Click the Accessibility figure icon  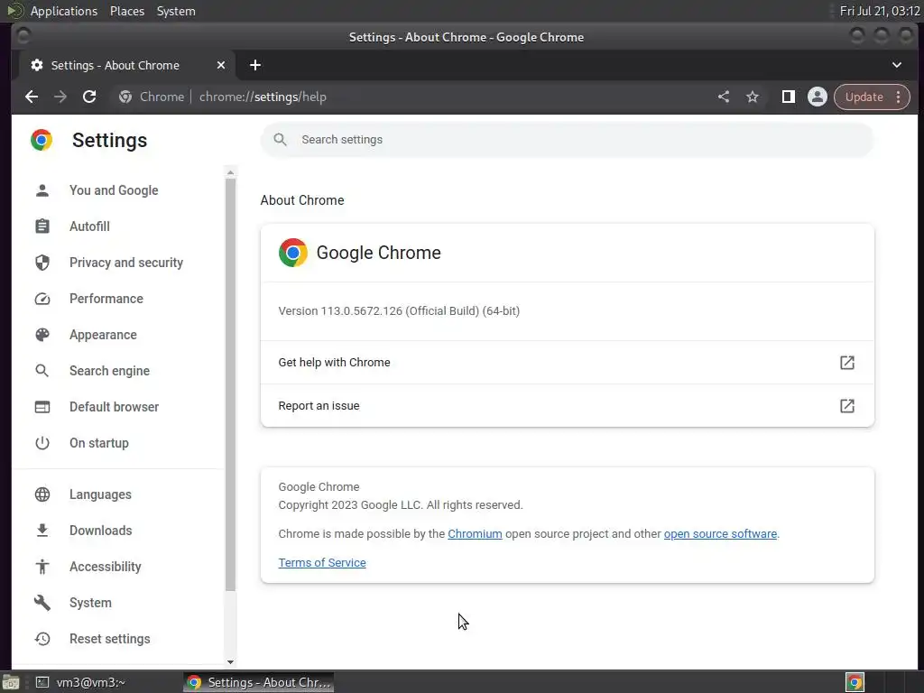pyautogui.click(x=42, y=567)
